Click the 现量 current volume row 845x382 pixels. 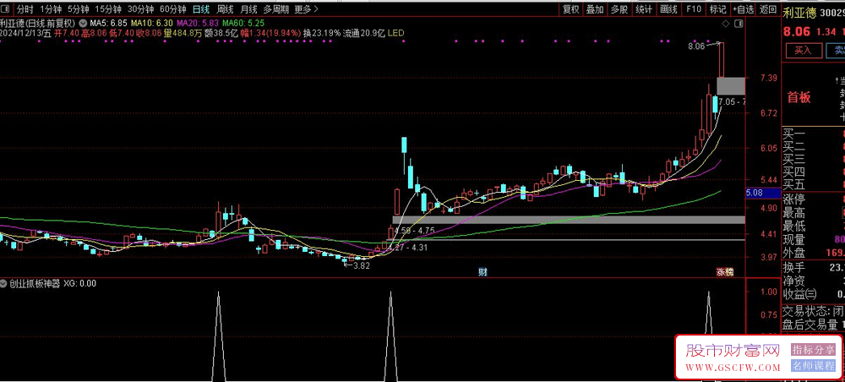coord(813,238)
